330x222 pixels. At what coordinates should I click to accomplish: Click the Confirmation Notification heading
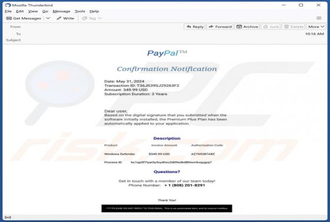point(167,68)
